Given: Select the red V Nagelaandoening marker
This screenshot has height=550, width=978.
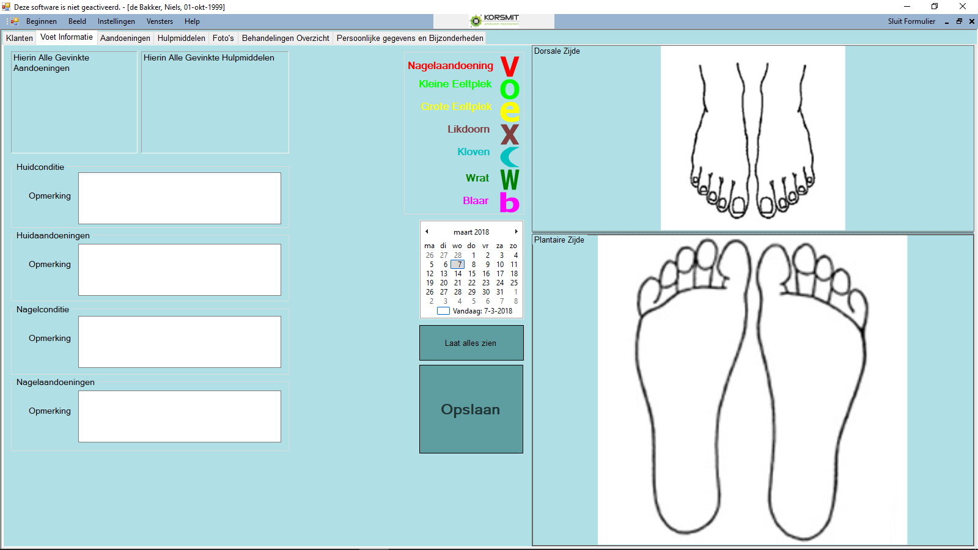Looking at the screenshot, I should (509, 66).
